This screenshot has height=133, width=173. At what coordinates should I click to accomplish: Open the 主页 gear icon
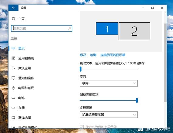13,18
